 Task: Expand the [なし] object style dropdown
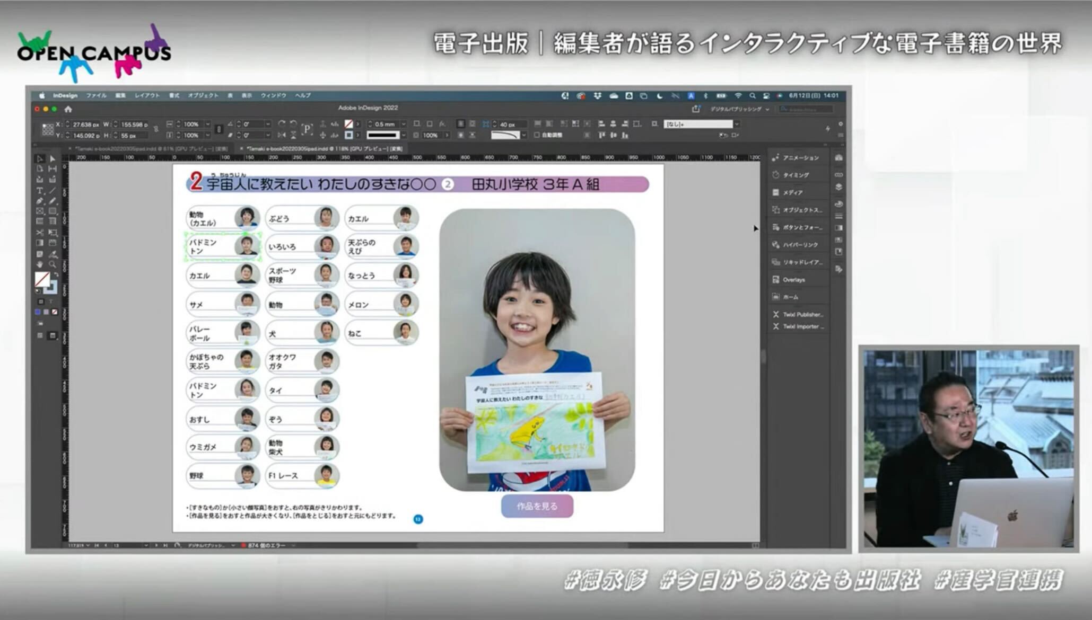(x=737, y=124)
